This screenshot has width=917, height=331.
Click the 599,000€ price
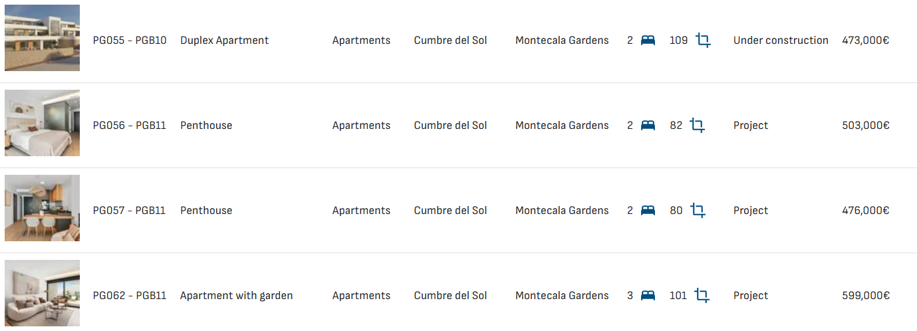point(865,296)
